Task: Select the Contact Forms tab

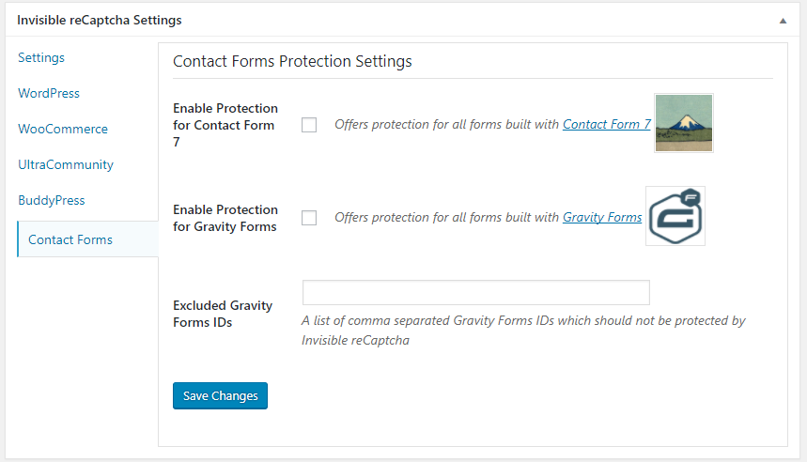Action: point(70,239)
